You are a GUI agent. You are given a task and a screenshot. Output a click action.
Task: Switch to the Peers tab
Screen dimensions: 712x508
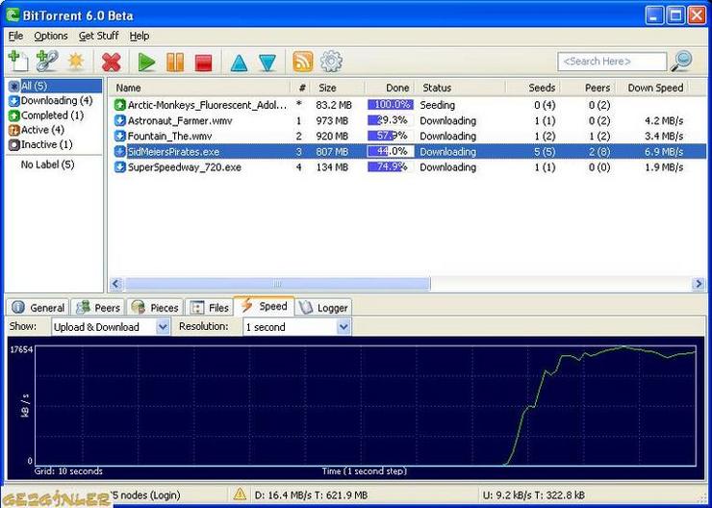pyautogui.click(x=98, y=308)
